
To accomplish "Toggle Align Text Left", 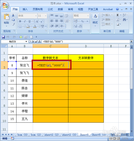I will 52,21.
